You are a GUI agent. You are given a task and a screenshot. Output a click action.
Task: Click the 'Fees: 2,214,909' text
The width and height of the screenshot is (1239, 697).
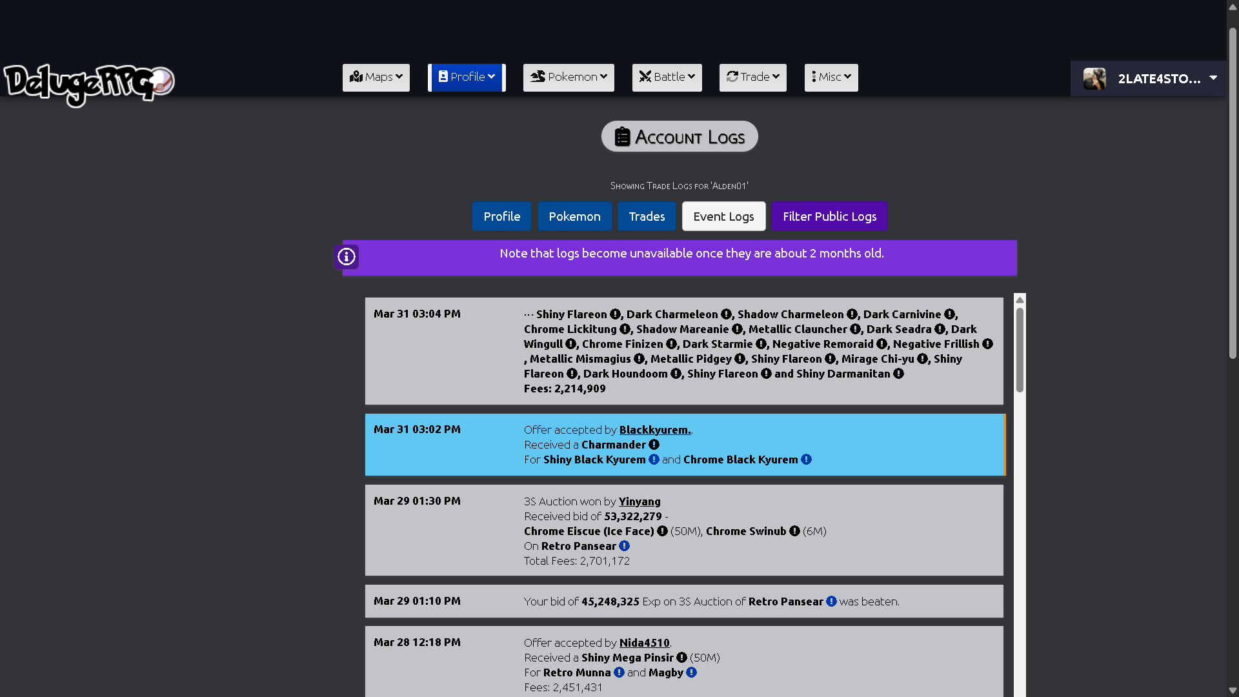click(x=565, y=389)
